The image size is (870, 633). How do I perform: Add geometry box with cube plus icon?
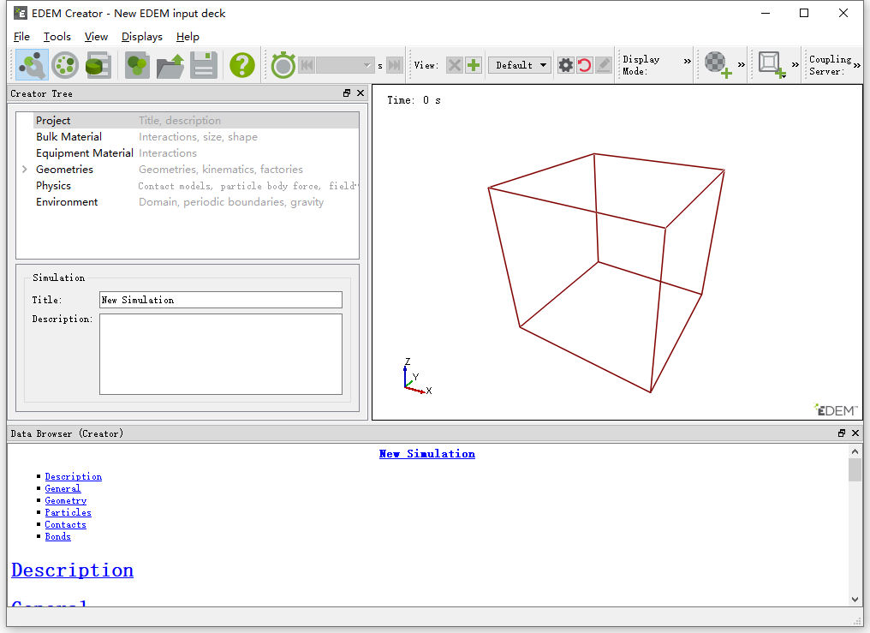click(772, 65)
